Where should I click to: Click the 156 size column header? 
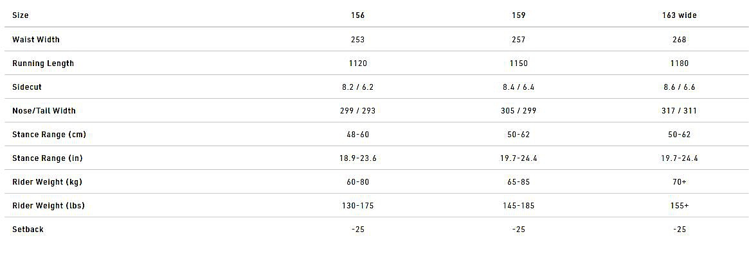click(x=358, y=15)
